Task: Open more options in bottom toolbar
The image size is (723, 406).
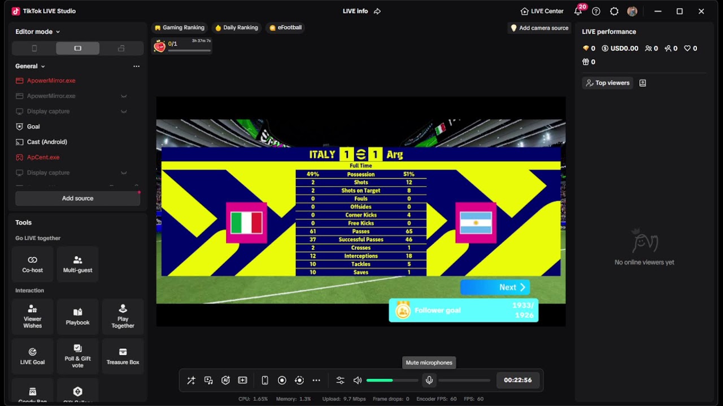Action: click(316, 381)
